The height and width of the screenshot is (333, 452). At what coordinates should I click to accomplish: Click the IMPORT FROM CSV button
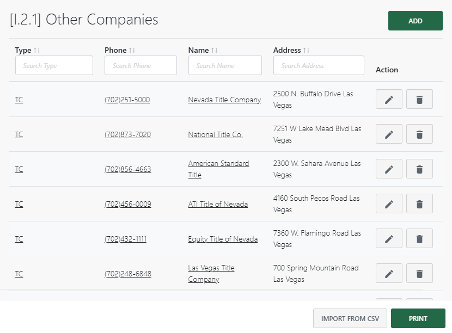tap(350, 318)
